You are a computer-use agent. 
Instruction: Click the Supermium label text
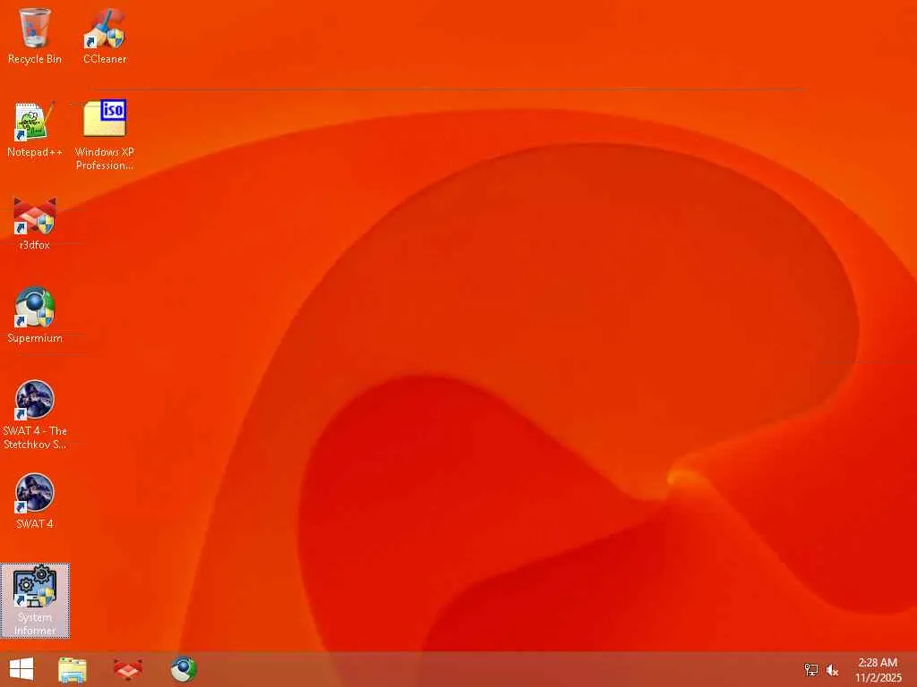tap(35, 338)
